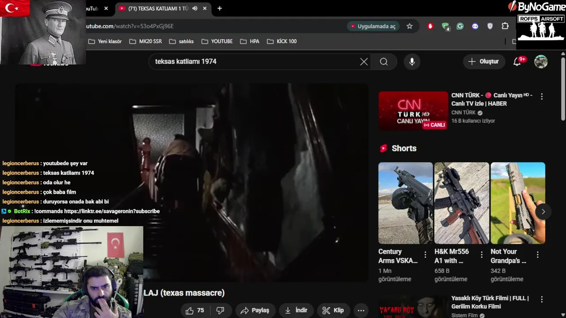The image size is (566, 318).
Task: Open options menu for H&K Mr556 short
Action: click(x=482, y=255)
